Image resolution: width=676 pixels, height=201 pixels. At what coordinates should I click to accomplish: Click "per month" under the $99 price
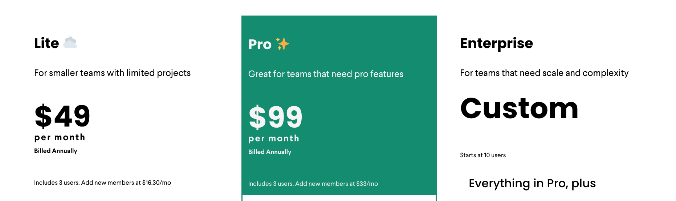point(274,138)
